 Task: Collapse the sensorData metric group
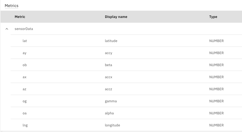[x=7, y=29]
